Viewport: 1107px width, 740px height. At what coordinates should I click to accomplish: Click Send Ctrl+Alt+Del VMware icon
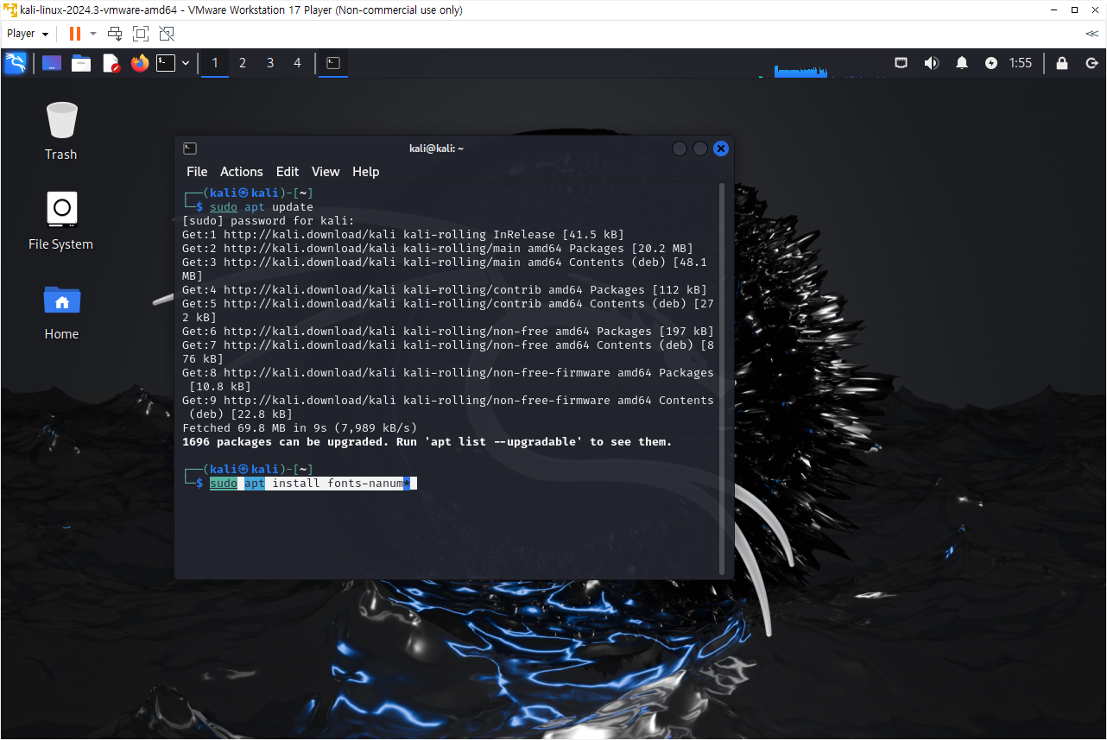tap(115, 34)
